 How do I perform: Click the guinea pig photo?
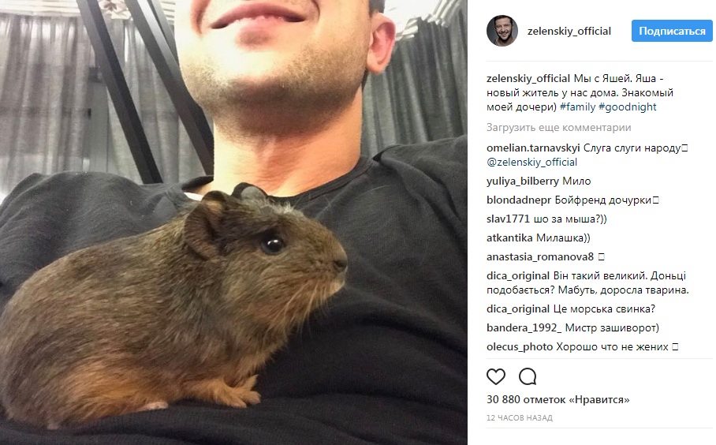point(233,222)
